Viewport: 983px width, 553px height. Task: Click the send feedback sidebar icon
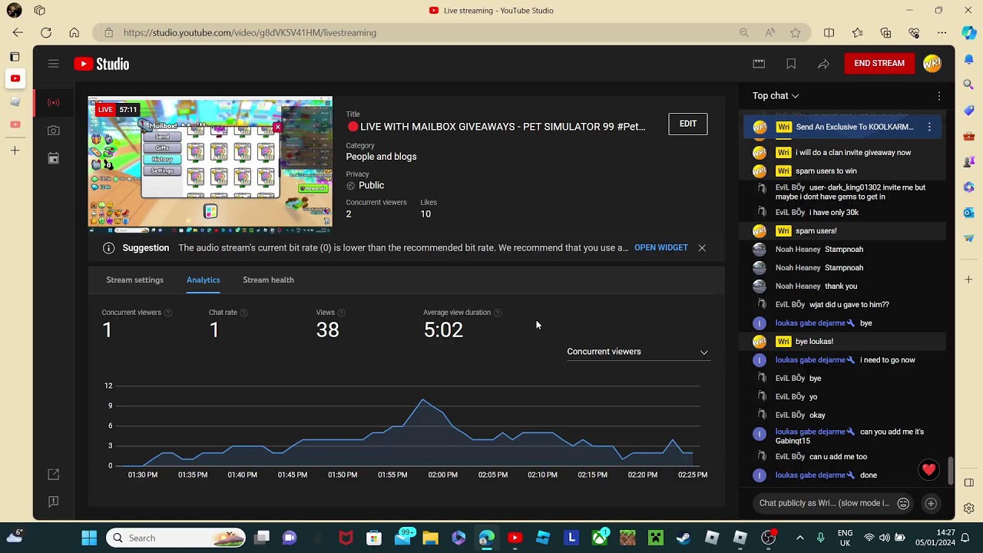[x=53, y=502]
